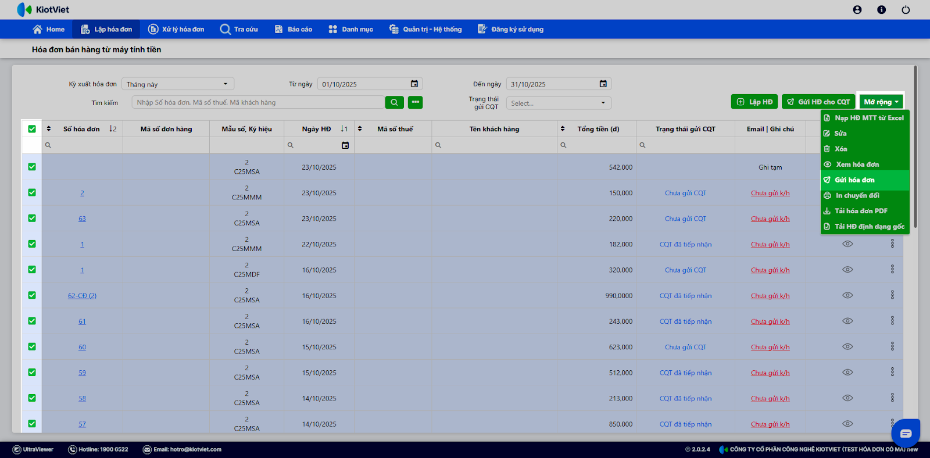The width and height of the screenshot is (930, 458).
Task: Open three-dots menu for invoice 62-CĐ (2)
Action: pyautogui.click(x=892, y=295)
